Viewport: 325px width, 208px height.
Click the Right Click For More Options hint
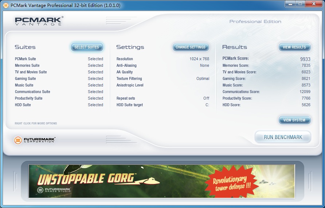point(36,123)
